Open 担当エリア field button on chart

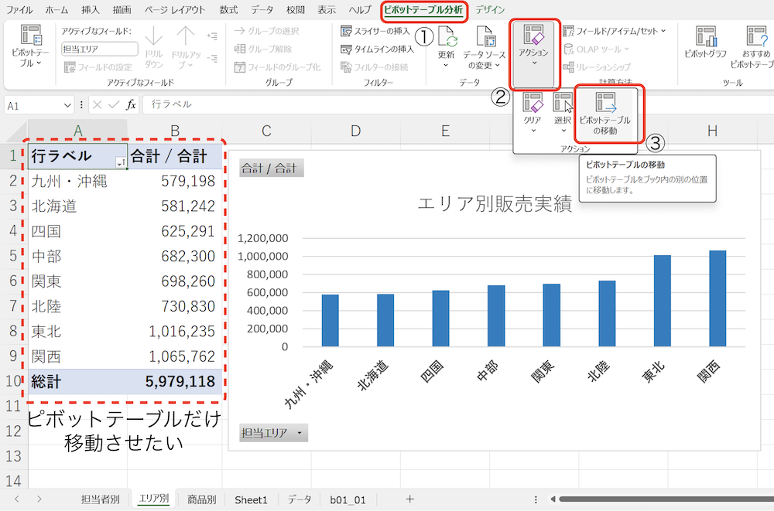click(x=273, y=433)
